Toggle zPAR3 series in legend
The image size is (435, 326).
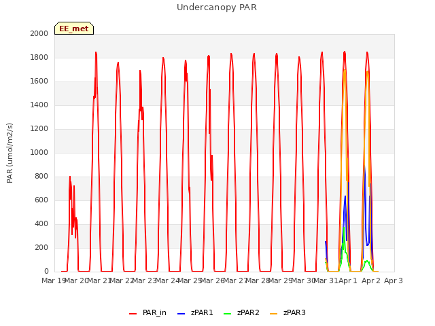[288, 312]
